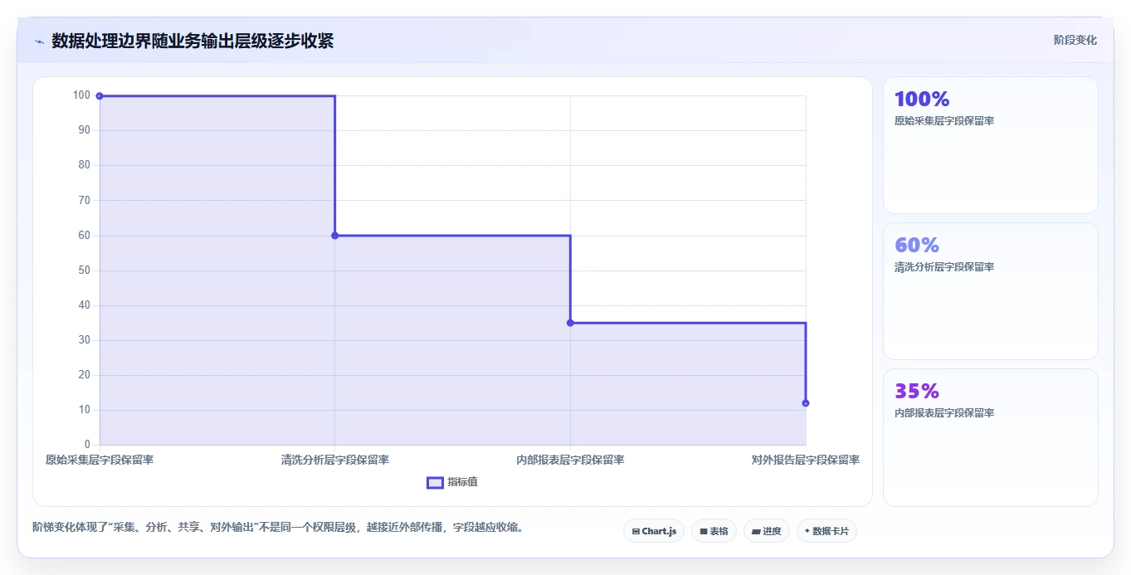Click the data point at 原始采集层 value 100

click(100, 96)
